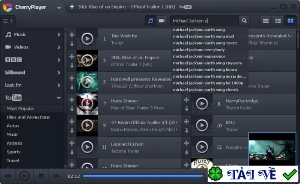Download The Vodiche trailer (arrow icon)
The image size is (300, 184).
click(72, 44)
